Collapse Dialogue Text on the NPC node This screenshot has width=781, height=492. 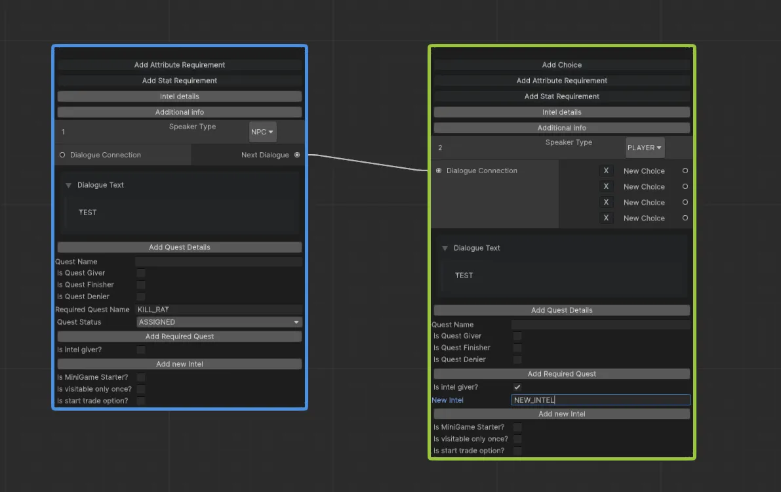pyautogui.click(x=69, y=185)
